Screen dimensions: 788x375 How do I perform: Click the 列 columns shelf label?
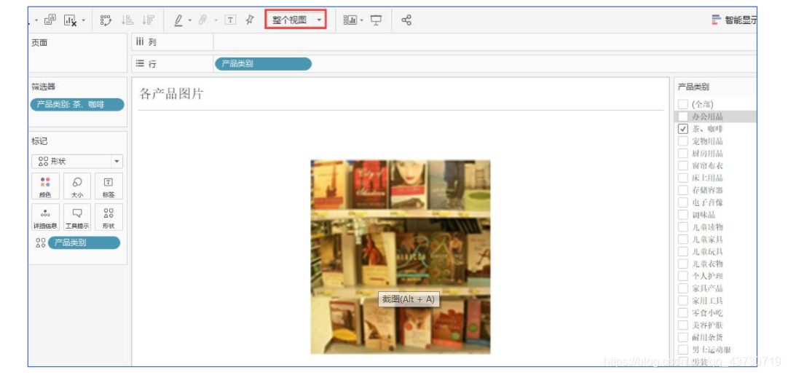coord(146,42)
